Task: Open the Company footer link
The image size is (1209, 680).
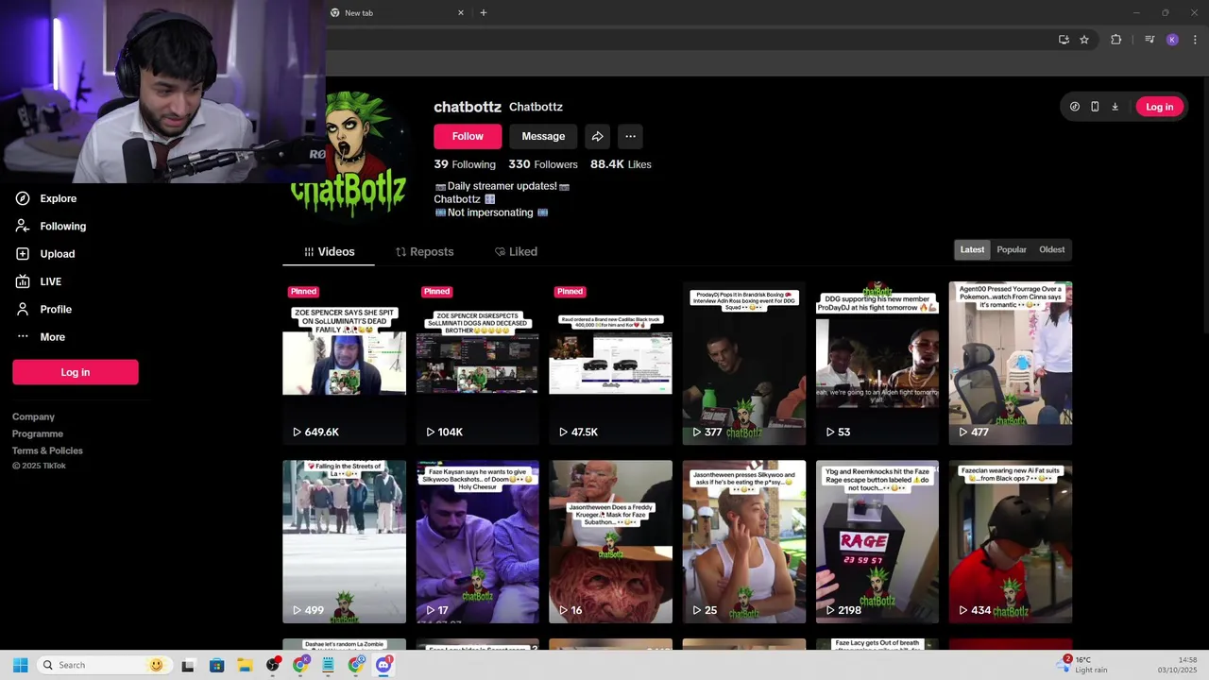Action: point(33,416)
